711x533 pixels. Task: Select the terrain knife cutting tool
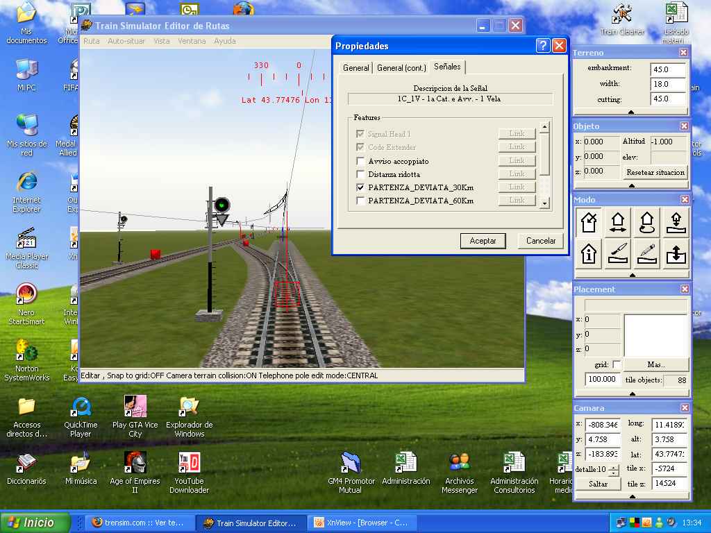[618, 254]
